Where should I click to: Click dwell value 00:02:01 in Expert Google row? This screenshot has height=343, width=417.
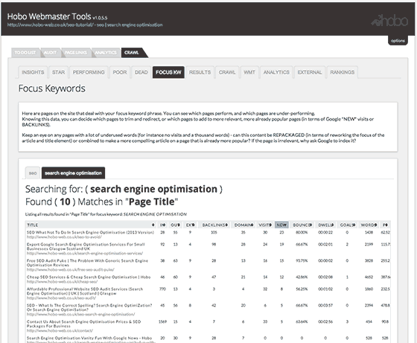[x=325, y=245]
